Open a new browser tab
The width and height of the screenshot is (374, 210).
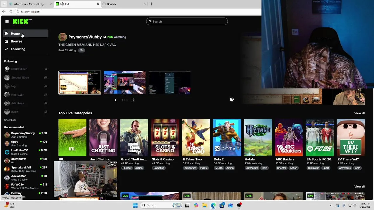pos(151,4)
